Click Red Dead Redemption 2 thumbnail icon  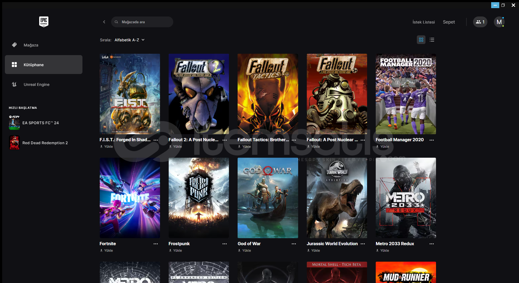coord(14,143)
